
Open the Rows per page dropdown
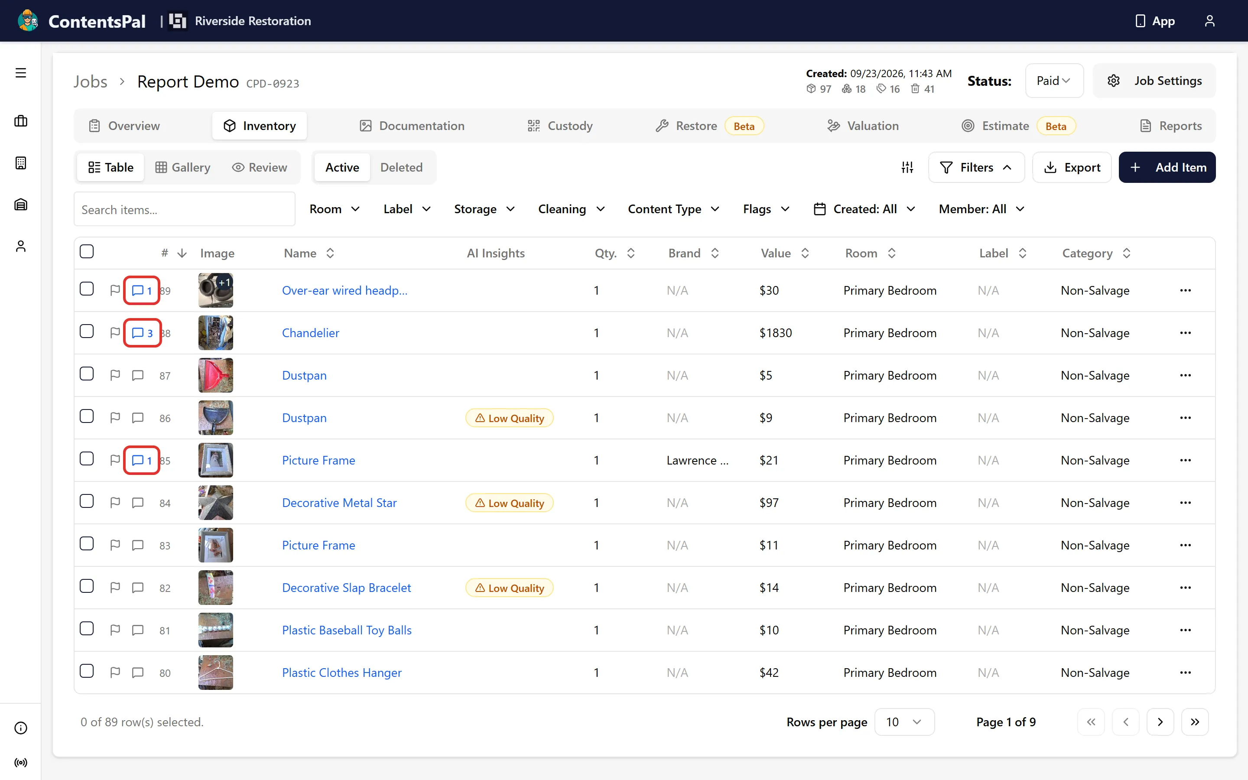click(904, 721)
